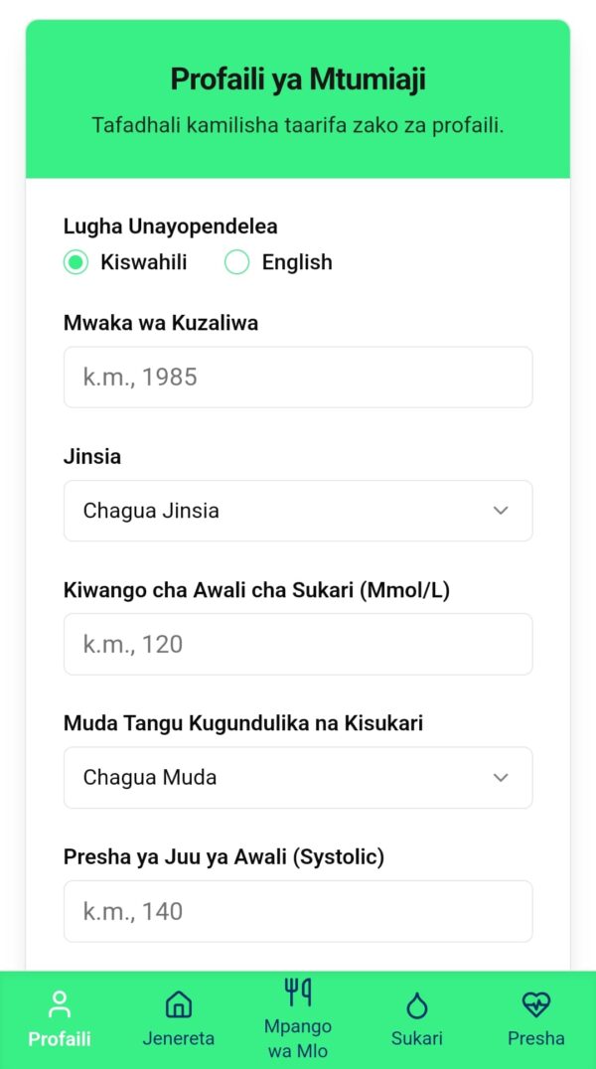Click the English language label text
Image resolution: width=596 pixels, height=1069 pixels.
tap(297, 262)
